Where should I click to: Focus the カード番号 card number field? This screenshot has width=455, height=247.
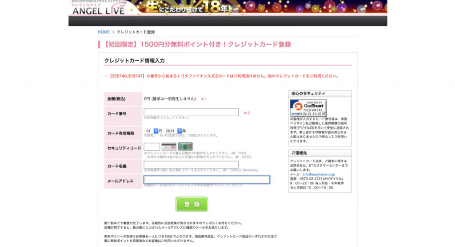(x=191, y=113)
